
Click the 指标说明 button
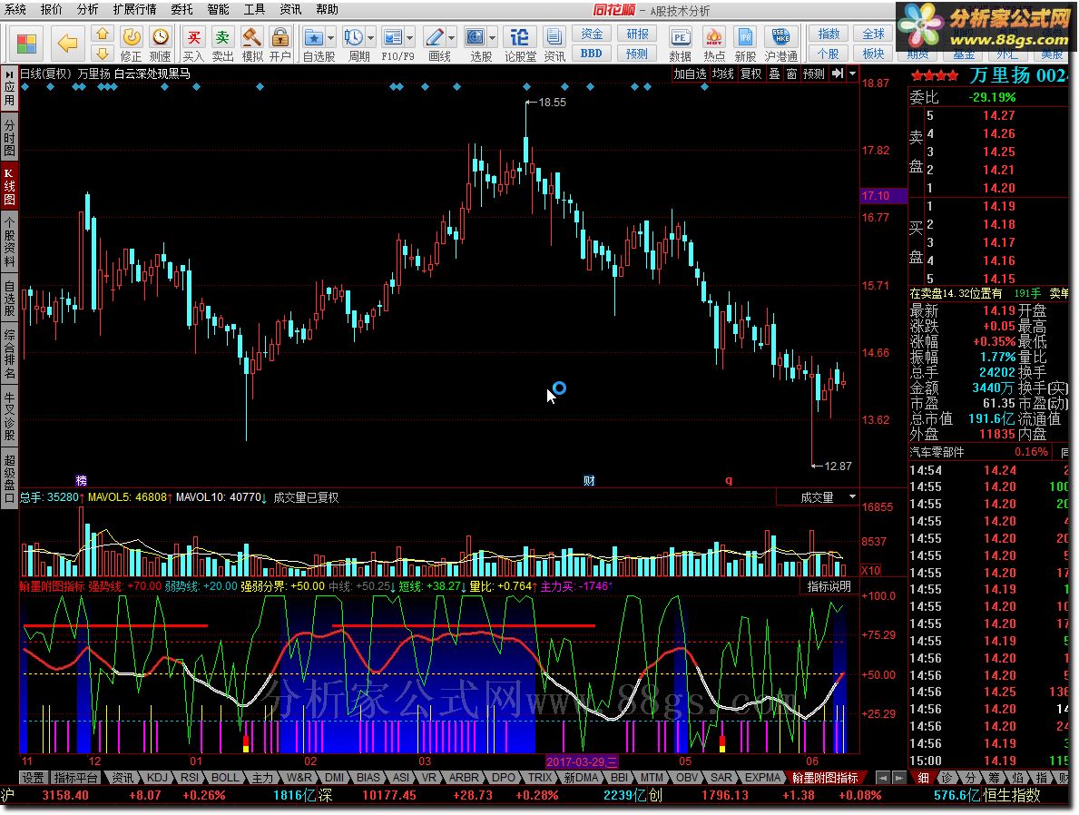(x=829, y=585)
